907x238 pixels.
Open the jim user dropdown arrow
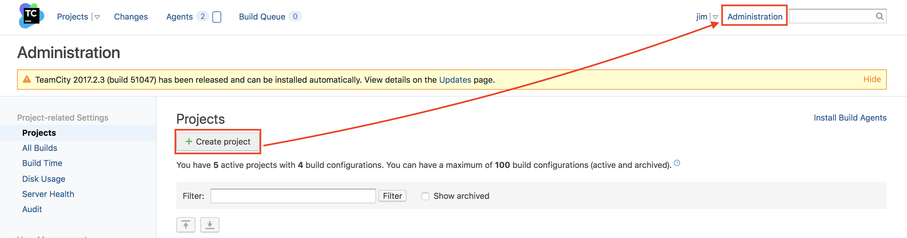[x=715, y=17]
